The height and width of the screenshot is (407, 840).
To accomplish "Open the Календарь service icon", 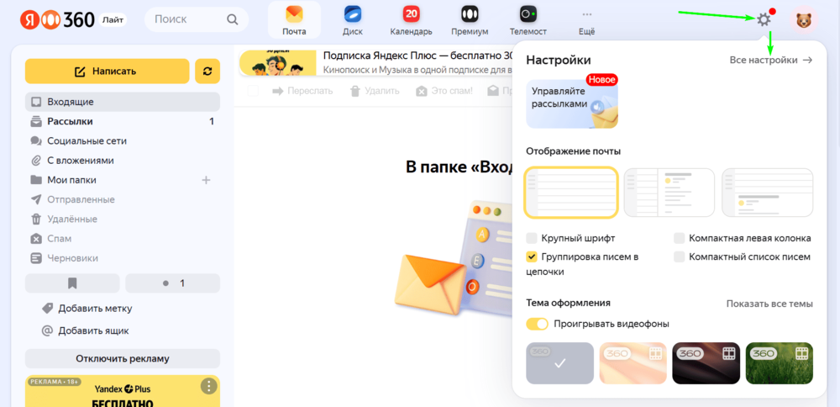I will coord(411,20).
